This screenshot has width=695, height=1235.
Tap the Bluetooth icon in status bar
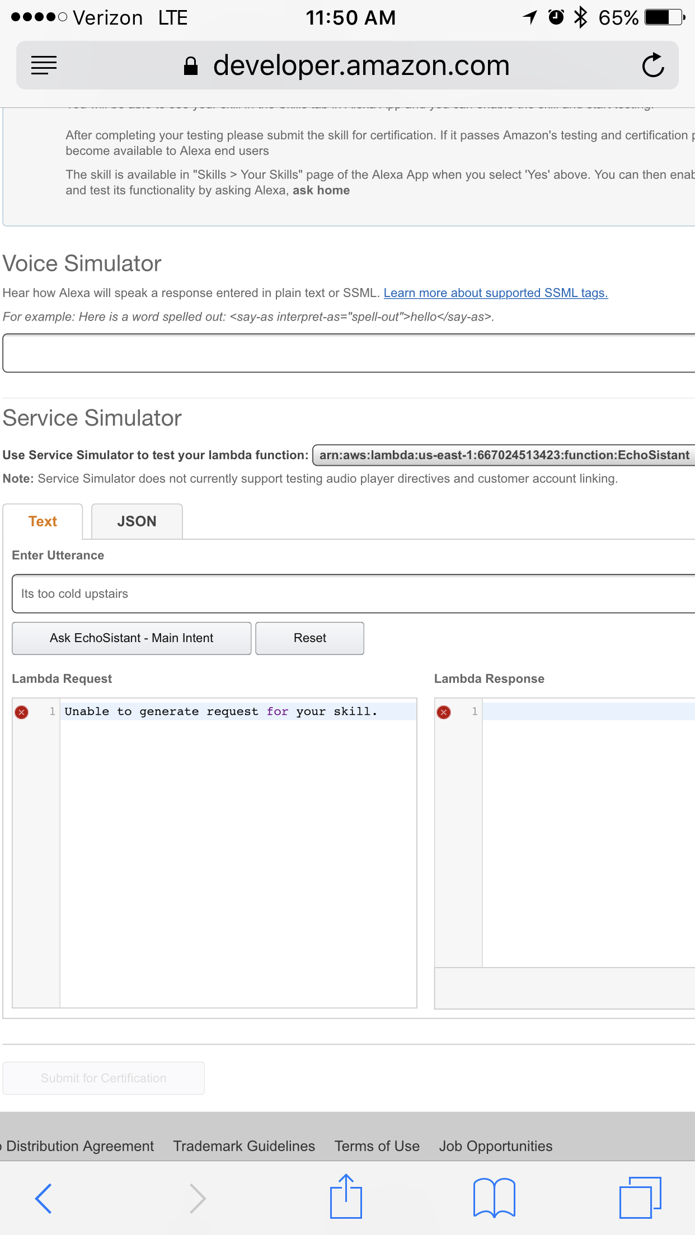(581, 17)
